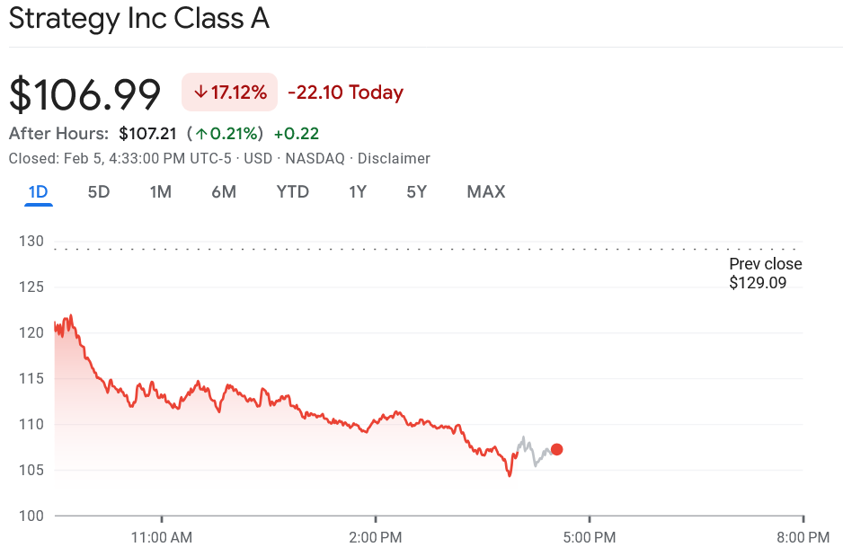
Task: Switch to the 5D chart view
Action: 99,191
